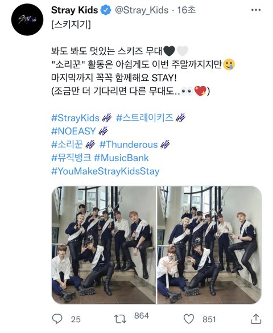273x333 pixels.
Task: Click the reply speech bubble icon
Action: point(57,319)
